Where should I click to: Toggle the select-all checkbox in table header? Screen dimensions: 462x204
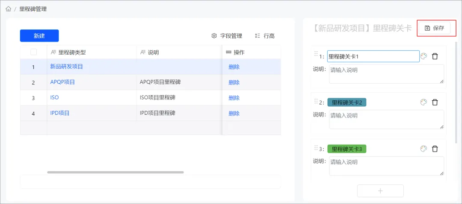tap(34, 52)
